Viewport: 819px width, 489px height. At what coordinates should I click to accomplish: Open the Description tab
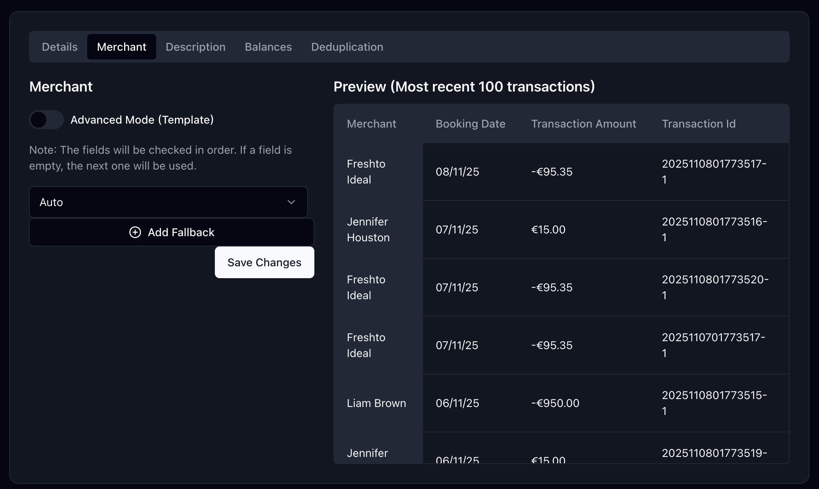[195, 47]
